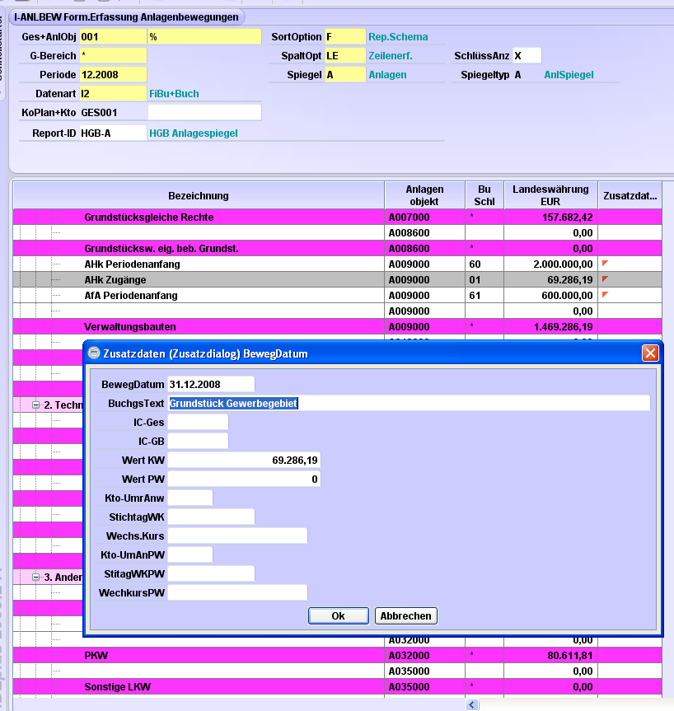Click the G-Bereich input field
Viewport: 674px width, 711px height.
pos(113,56)
